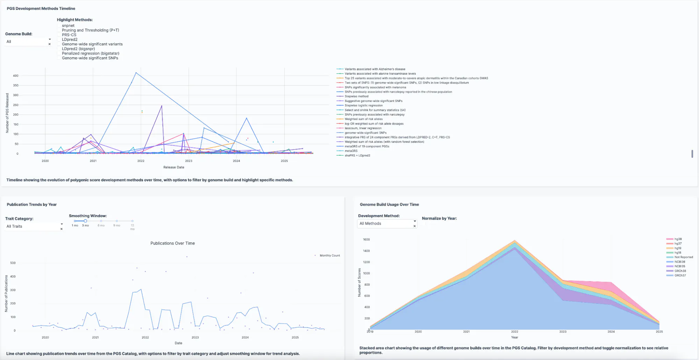Clear the All Methods selection
Screen dimensions: 699x360
pos(415,226)
